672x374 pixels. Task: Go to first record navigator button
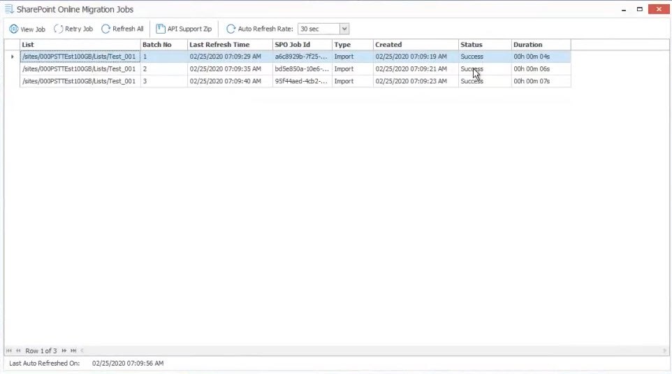(9, 350)
